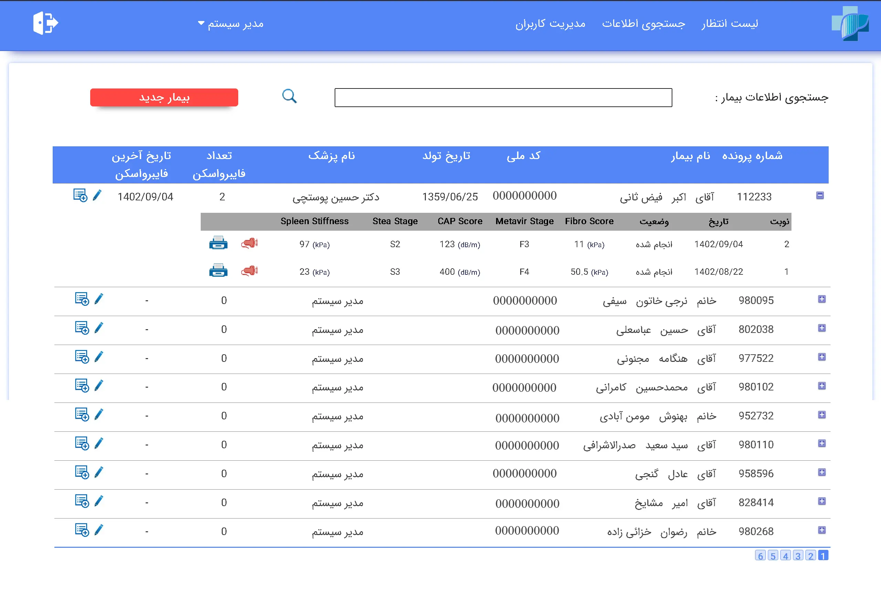The image size is (881, 607).
Task: Click the magnifier search icon
Action: click(289, 96)
